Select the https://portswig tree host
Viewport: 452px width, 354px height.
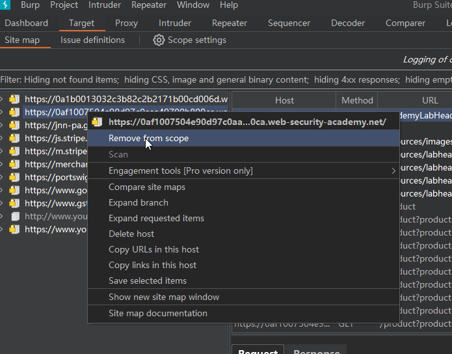(57, 177)
